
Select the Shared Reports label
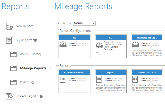[27, 96]
